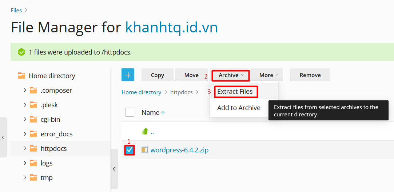The height and width of the screenshot is (192, 394).
Task: Collapse the folder tree panel handle
Action: (x=114, y=169)
